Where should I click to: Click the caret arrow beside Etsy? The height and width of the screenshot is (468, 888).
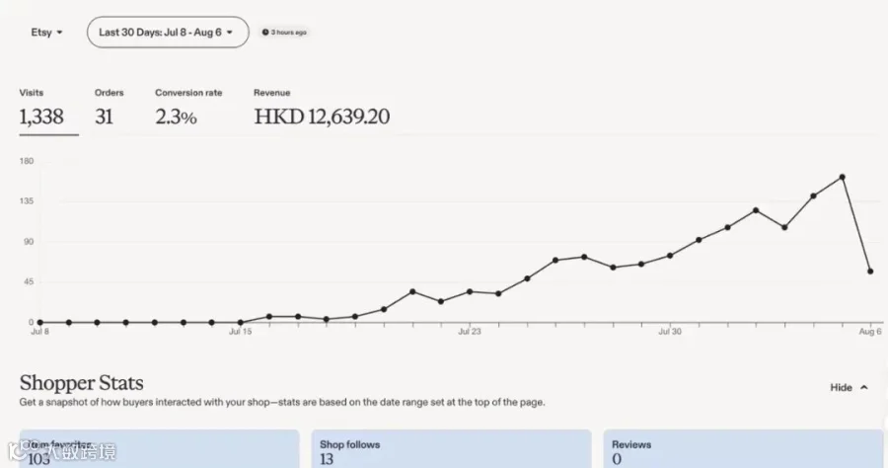click(59, 33)
